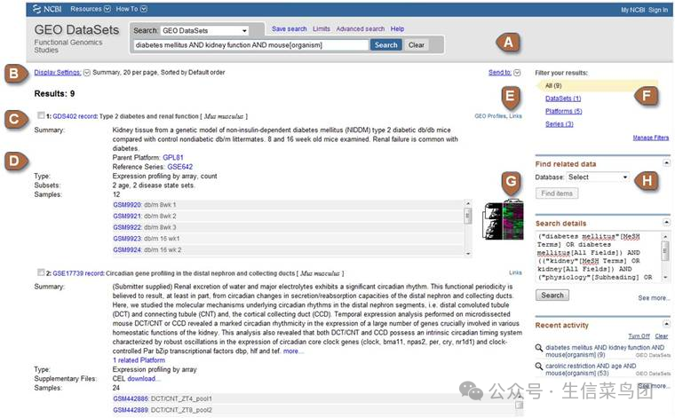Filter results by Series (3)
The height and width of the screenshot is (418, 675).
tap(560, 124)
